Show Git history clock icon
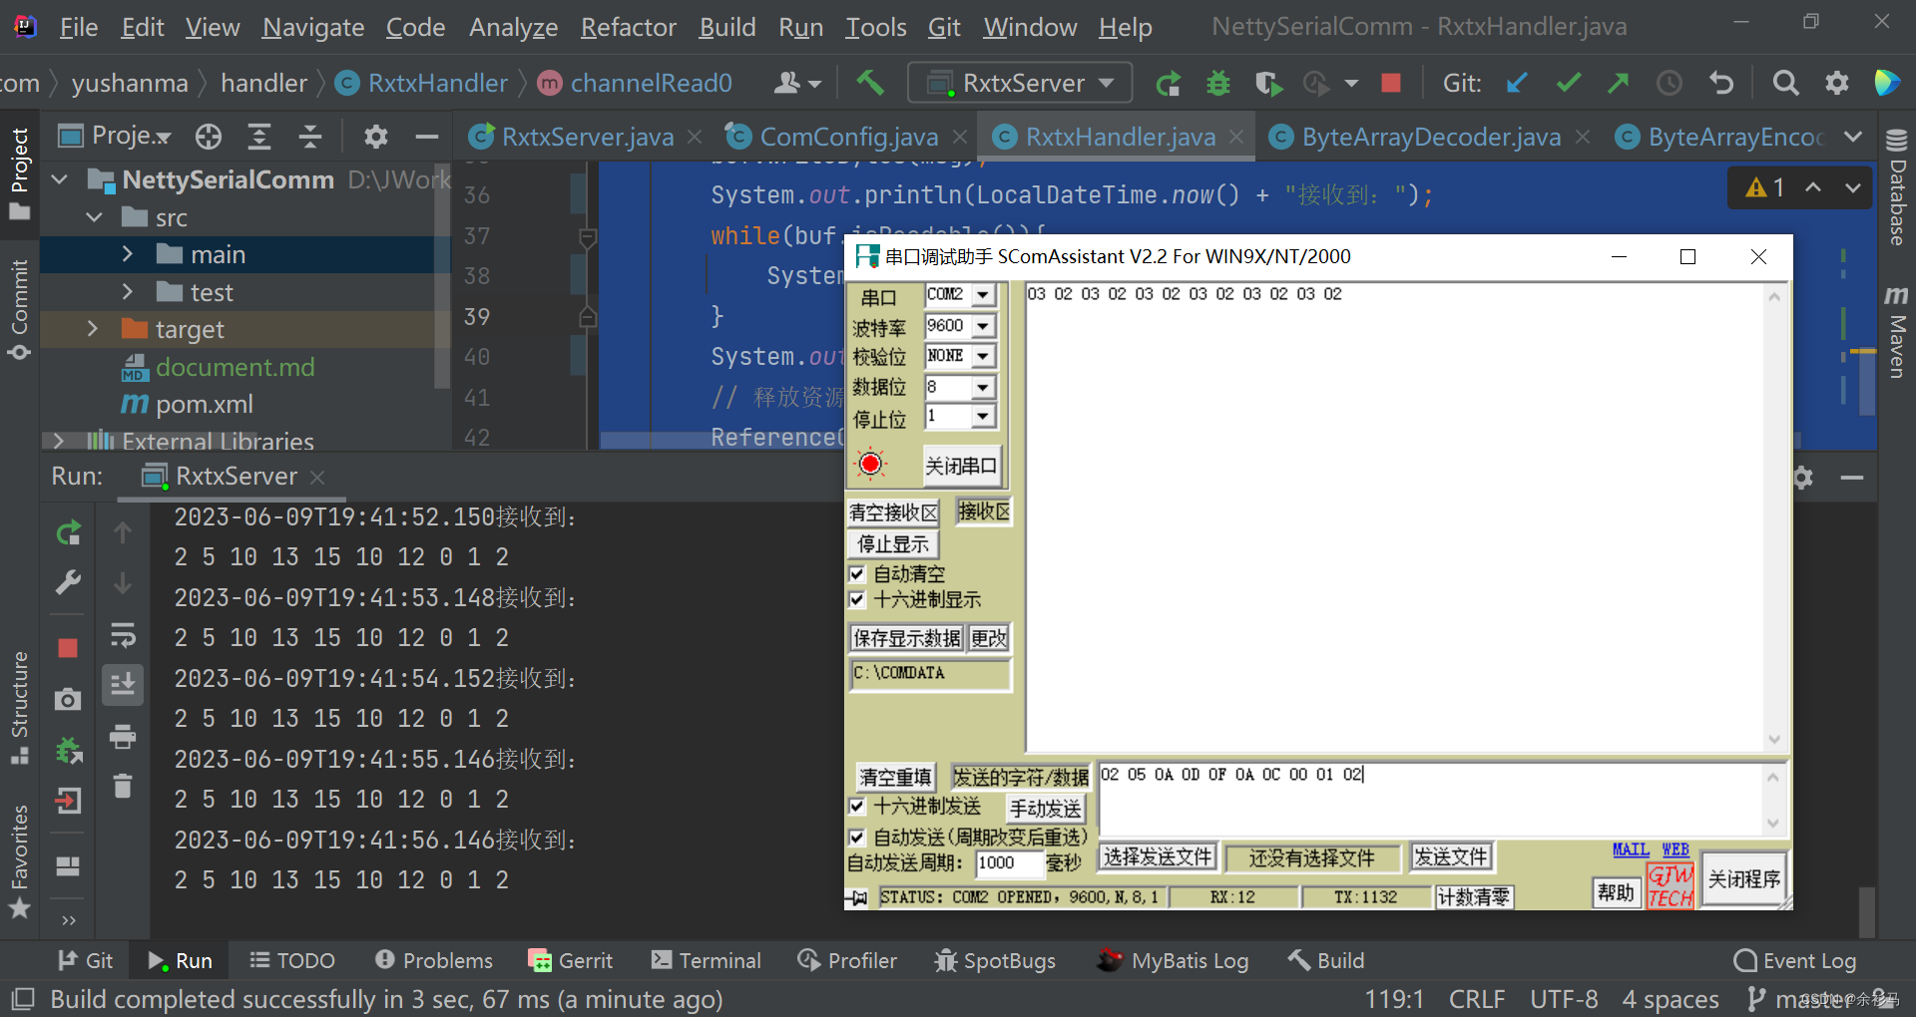Screen dimensions: 1916x1017 point(1670,83)
